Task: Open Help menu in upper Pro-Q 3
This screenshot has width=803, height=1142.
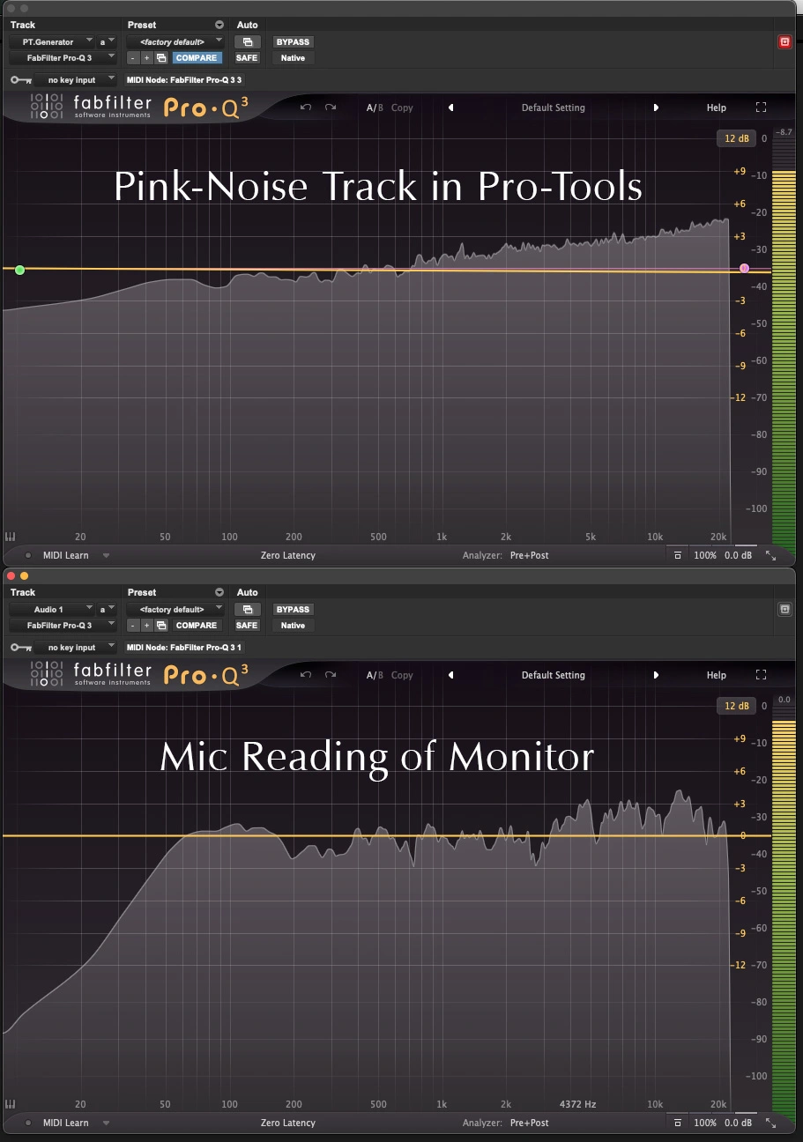Action: pos(716,108)
